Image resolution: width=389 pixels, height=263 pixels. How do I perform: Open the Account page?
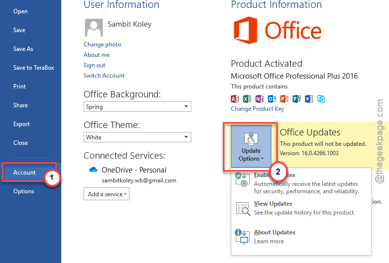point(24,173)
